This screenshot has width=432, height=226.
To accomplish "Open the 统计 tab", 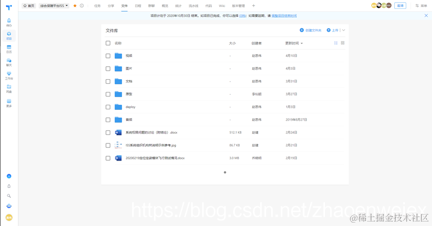I will click(x=178, y=6).
